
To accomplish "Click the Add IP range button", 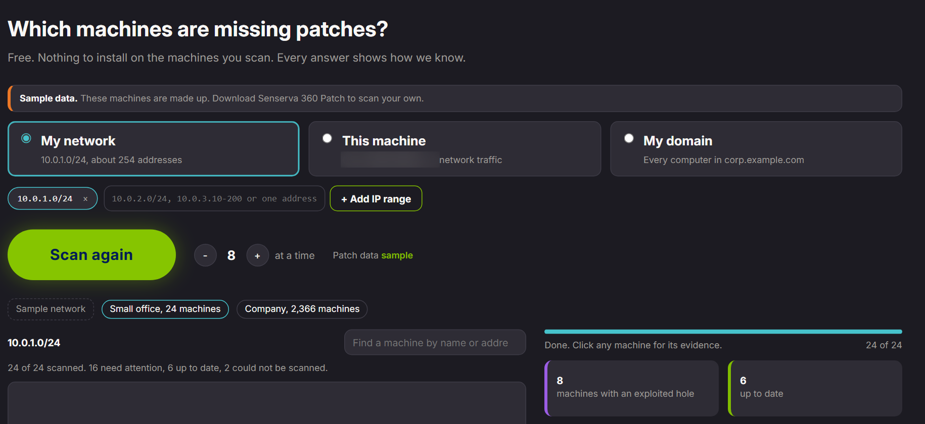I will pyautogui.click(x=376, y=199).
